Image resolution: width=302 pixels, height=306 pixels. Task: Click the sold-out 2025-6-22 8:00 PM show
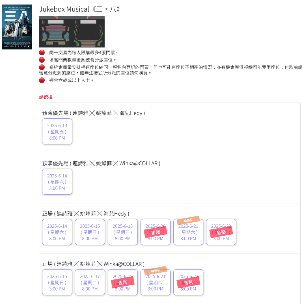click(188, 283)
